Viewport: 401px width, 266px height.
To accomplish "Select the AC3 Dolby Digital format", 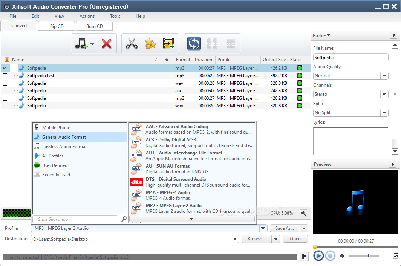I will coord(192,142).
